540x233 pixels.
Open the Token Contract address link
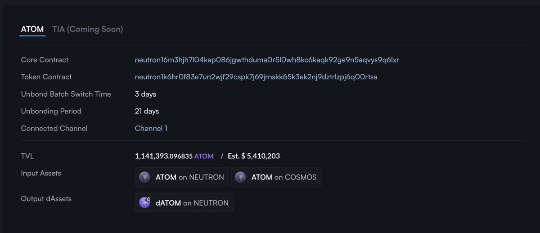pyautogui.click(x=256, y=77)
